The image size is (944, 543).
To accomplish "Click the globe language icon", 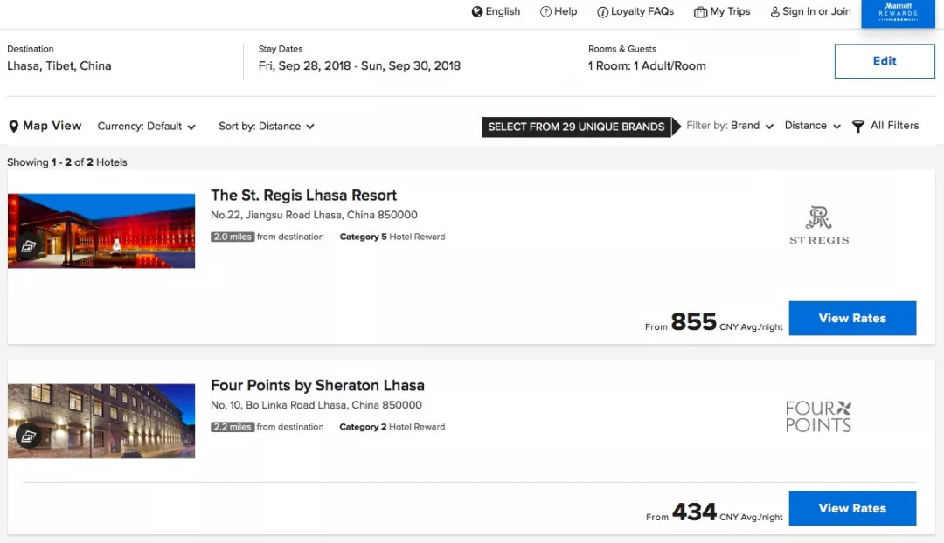I will [477, 12].
